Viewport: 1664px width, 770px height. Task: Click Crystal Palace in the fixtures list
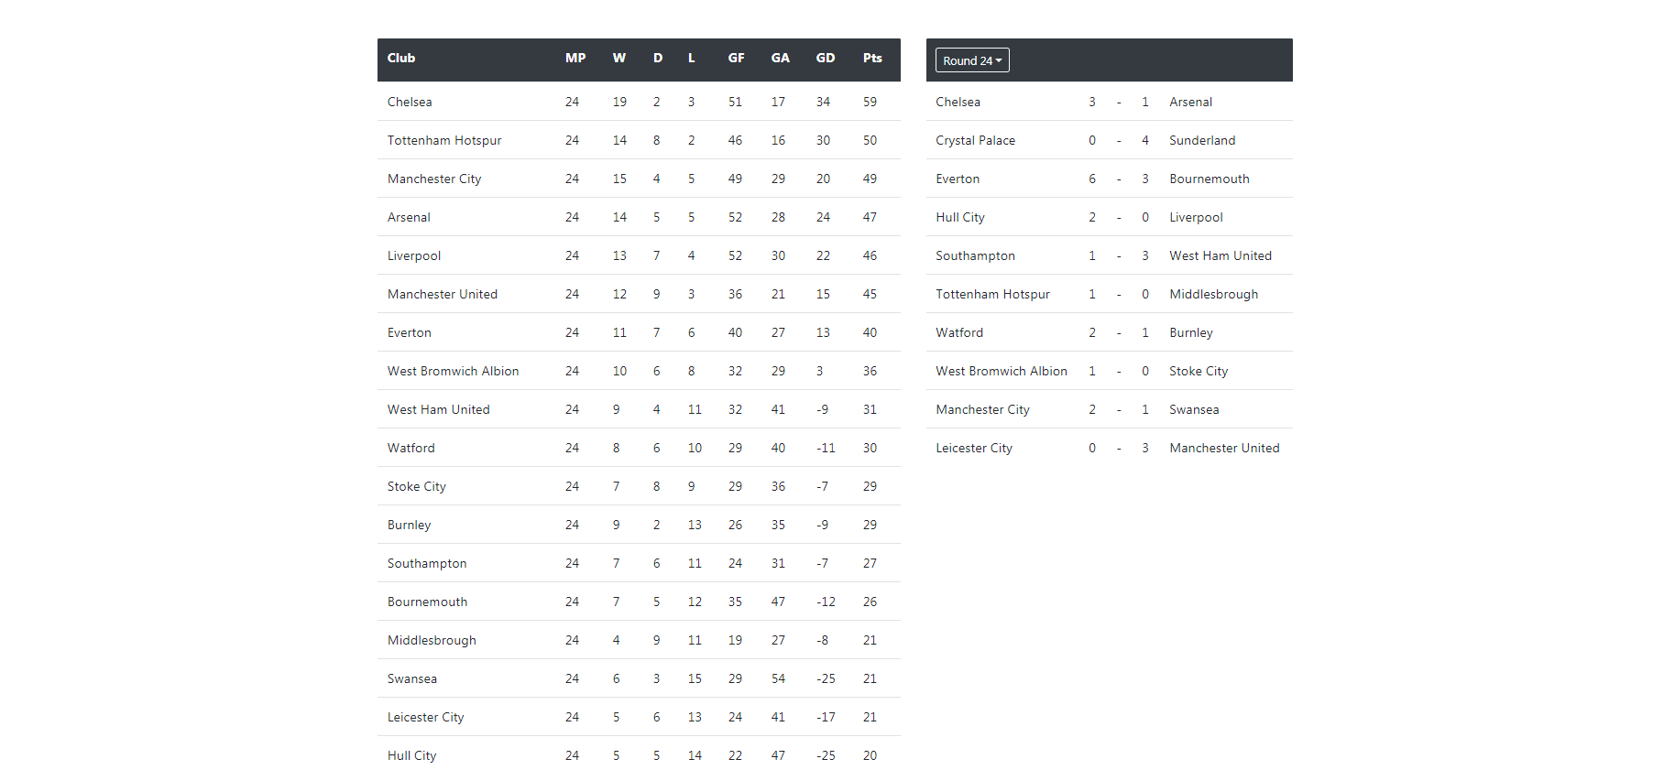(x=975, y=140)
